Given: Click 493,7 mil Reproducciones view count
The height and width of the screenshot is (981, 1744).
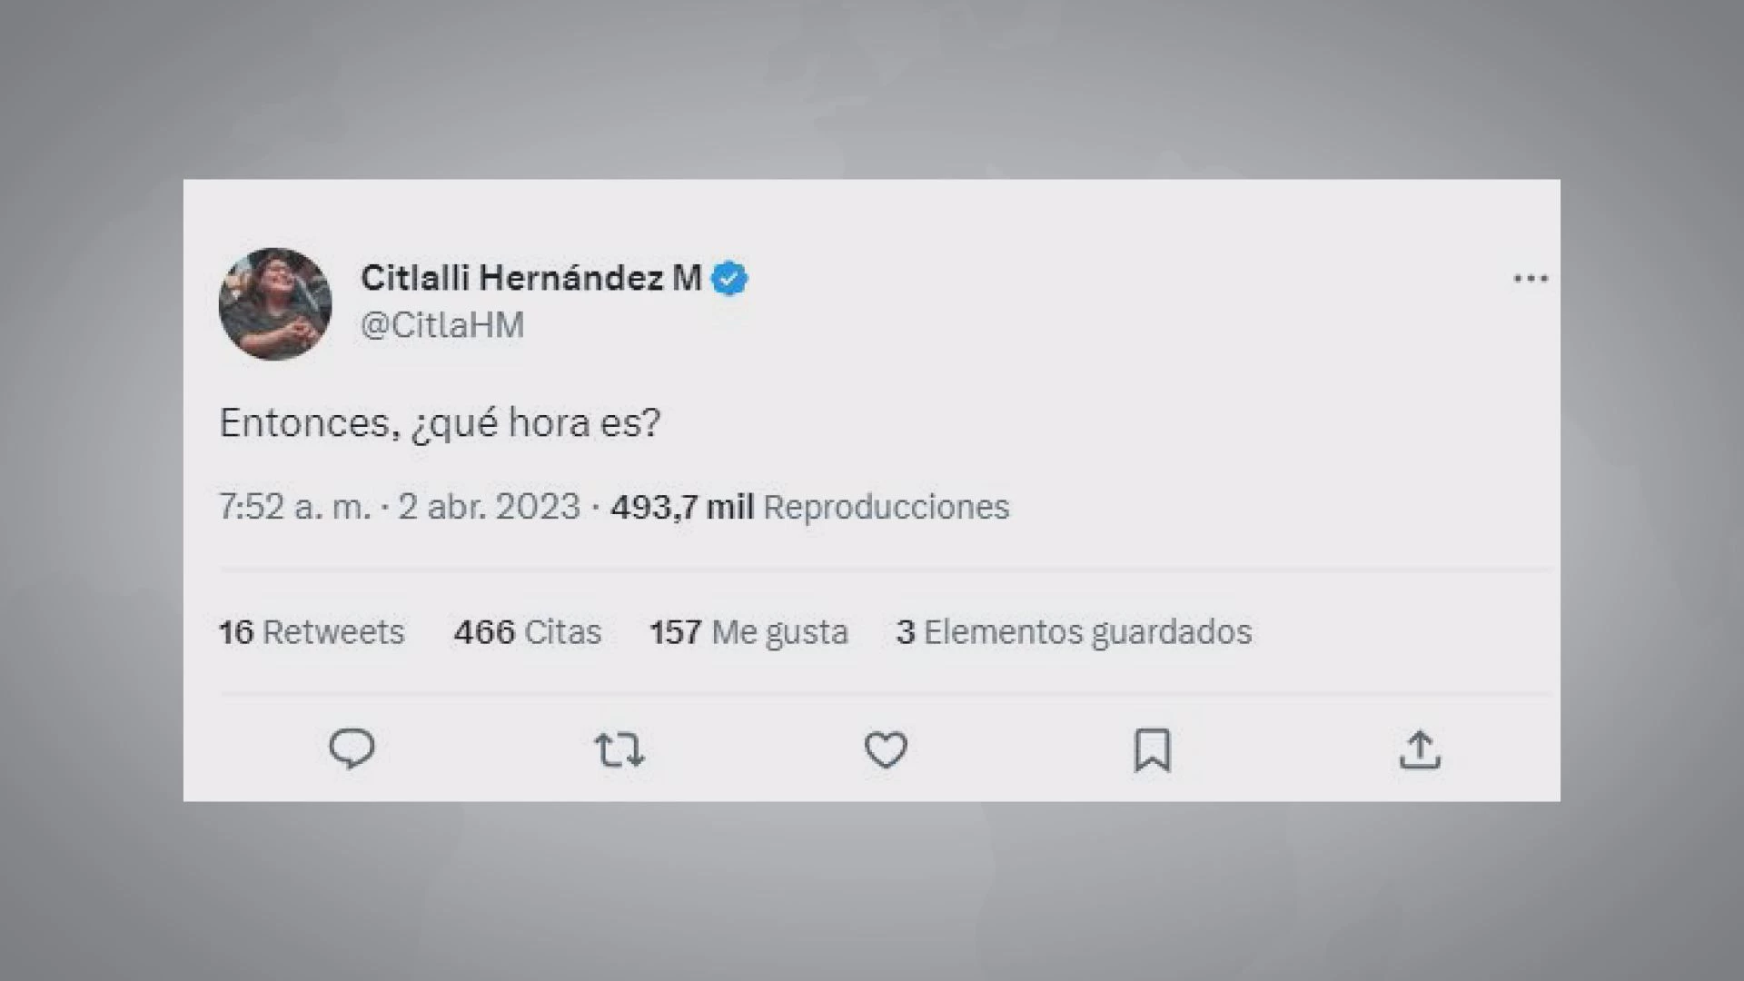Looking at the screenshot, I should [810, 507].
